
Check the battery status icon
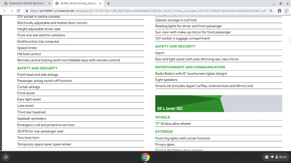[x=276, y=157]
